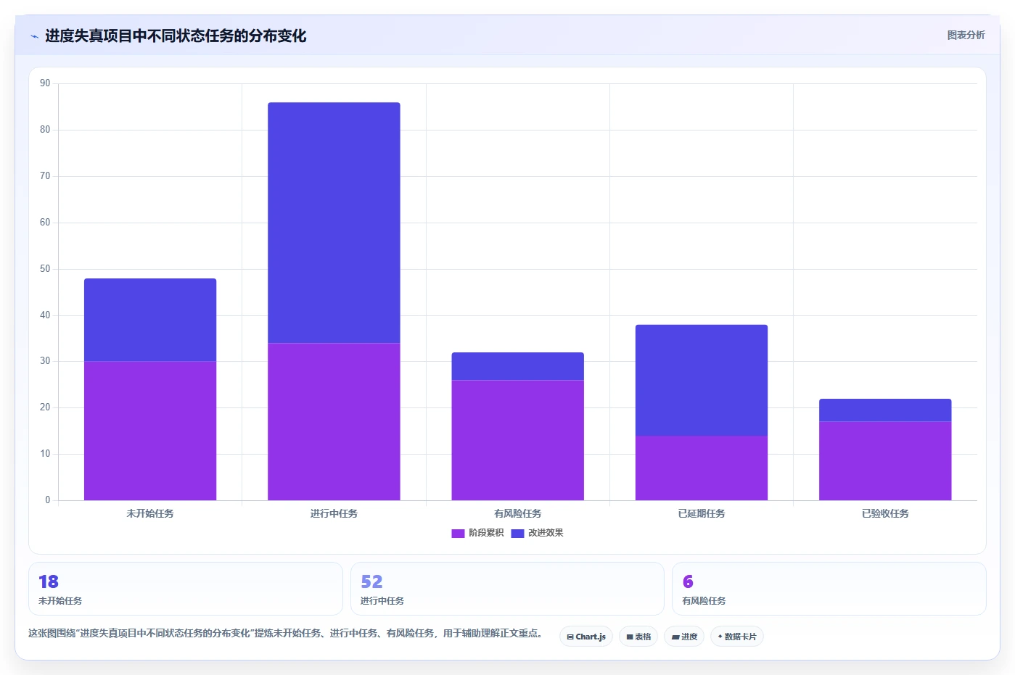Click the blue 改进效果 legend swatch

(517, 534)
